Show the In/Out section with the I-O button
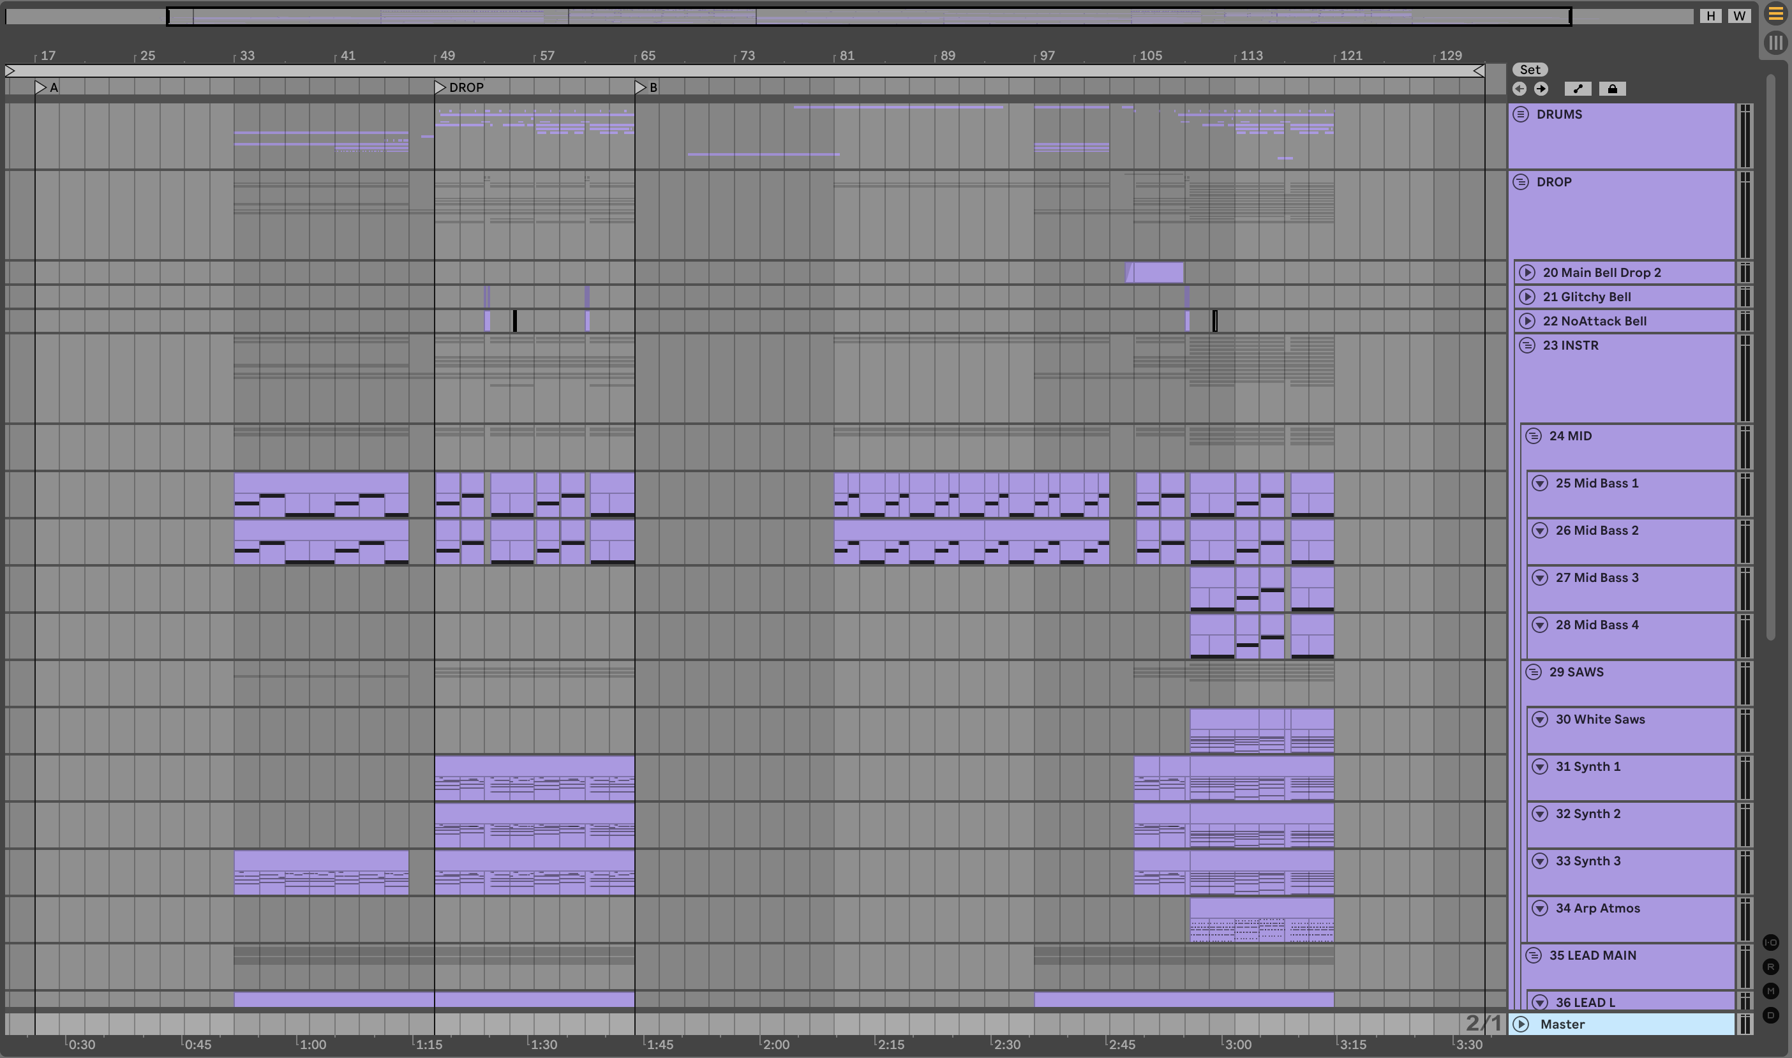Viewport: 1792px width, 1058px height. pyautogui.click(x=1770, y=943)
